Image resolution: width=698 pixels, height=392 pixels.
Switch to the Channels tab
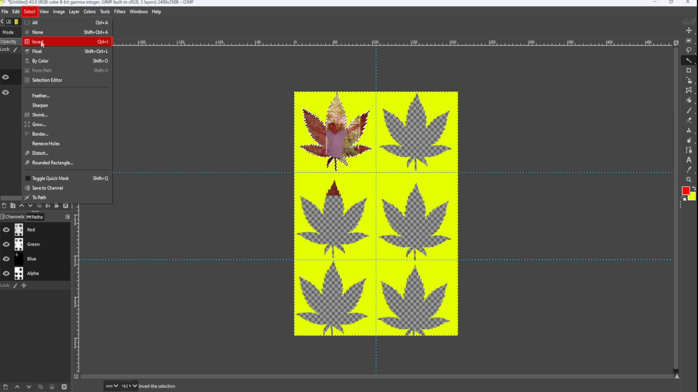12,217
